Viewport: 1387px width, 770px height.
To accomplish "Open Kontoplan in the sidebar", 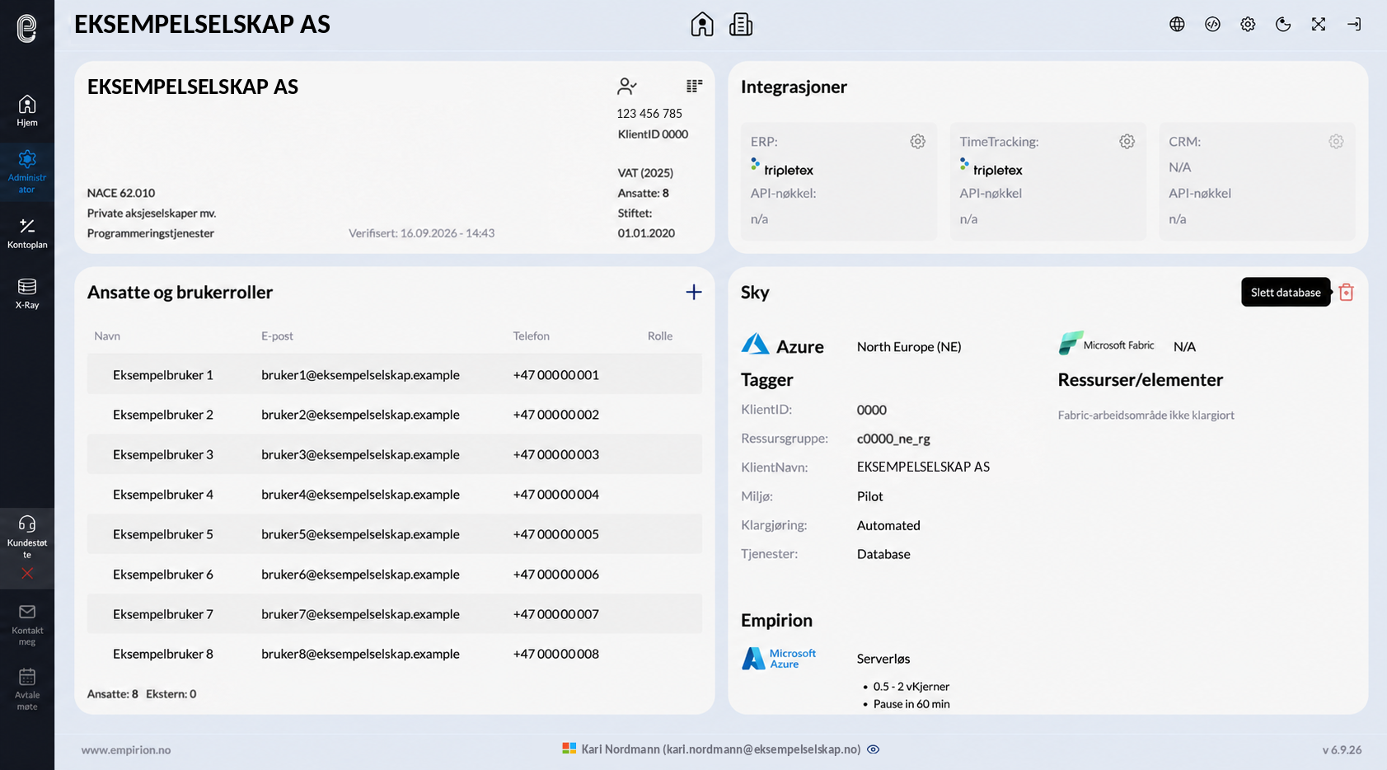I will (27, 232).
